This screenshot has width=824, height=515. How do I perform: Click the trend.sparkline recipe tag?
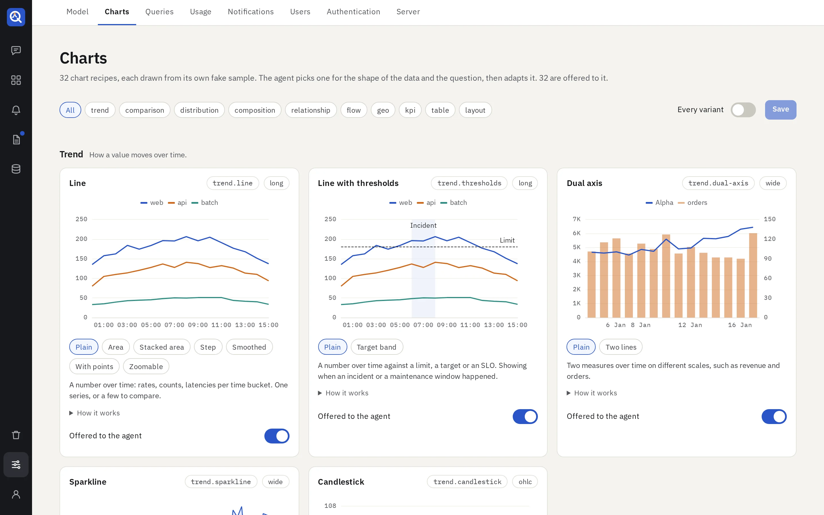[221, 482]
